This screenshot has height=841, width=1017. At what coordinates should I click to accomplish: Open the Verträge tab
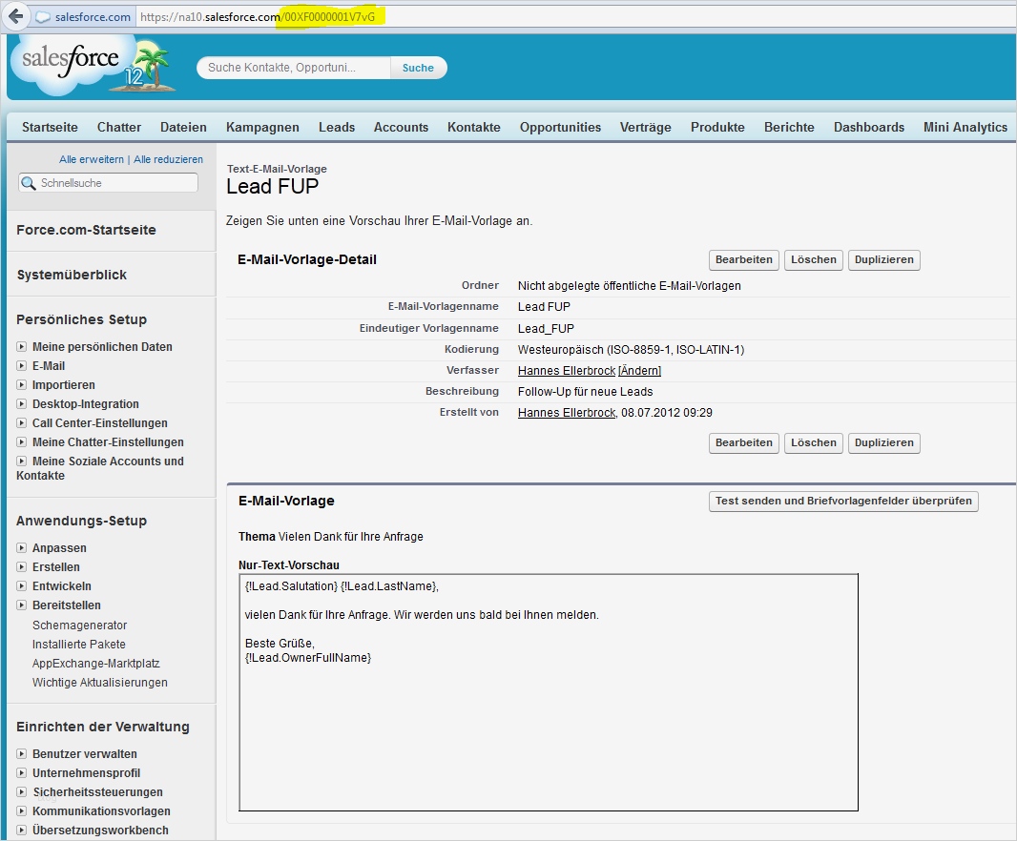[x=645, y=127]
